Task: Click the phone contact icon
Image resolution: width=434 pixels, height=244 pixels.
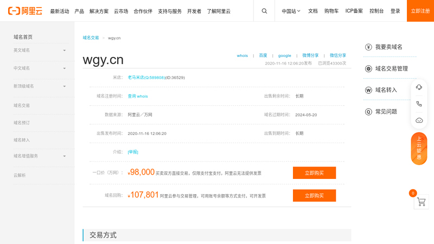Action: pos(419,104)
